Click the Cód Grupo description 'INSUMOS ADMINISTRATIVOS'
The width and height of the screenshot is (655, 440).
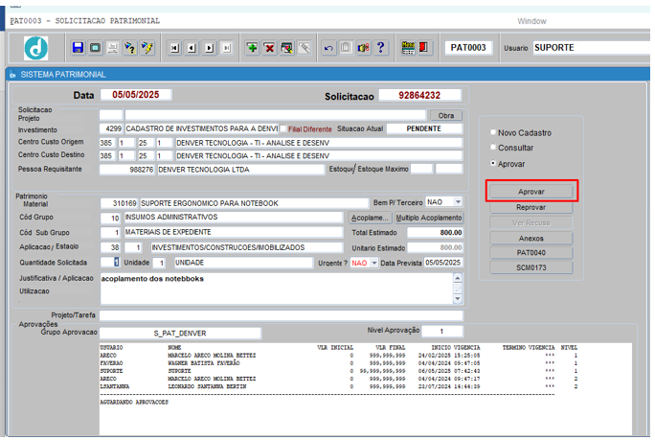233,218
